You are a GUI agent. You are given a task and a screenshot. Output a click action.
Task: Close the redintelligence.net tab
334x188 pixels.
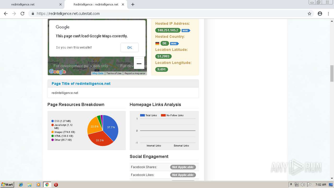tap(61, 4)
